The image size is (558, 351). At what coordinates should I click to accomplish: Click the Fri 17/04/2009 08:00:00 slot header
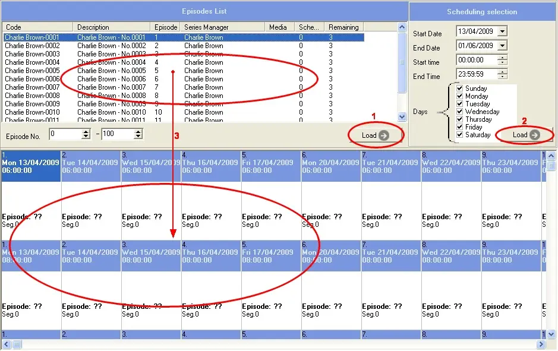coord(271,255)
